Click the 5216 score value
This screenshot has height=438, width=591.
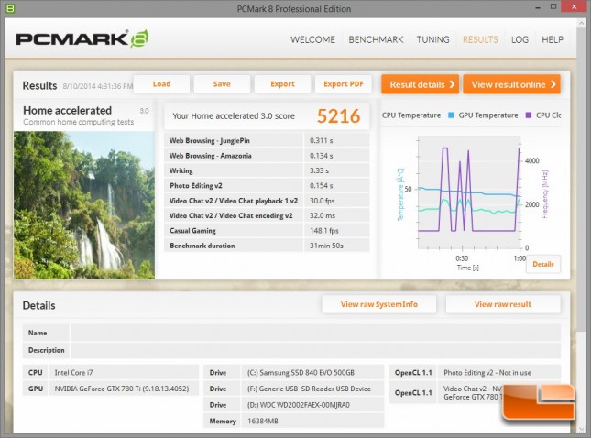pyautogui.click(x=338, y=116)
